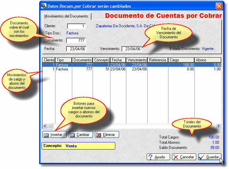Screen dimensions: 229x169
Task: Click the Fecha date field
Action: 76,49
